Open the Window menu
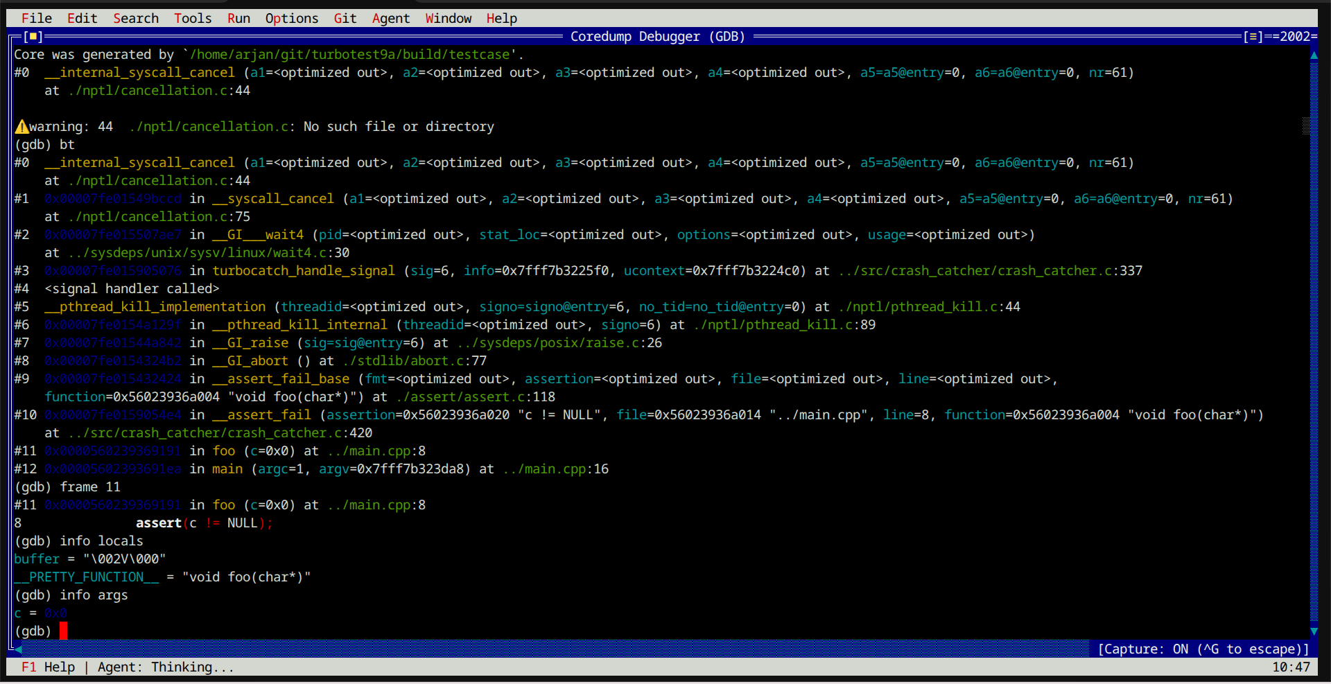Screen dimensions: 1331x684 click(x=449, y=18)
